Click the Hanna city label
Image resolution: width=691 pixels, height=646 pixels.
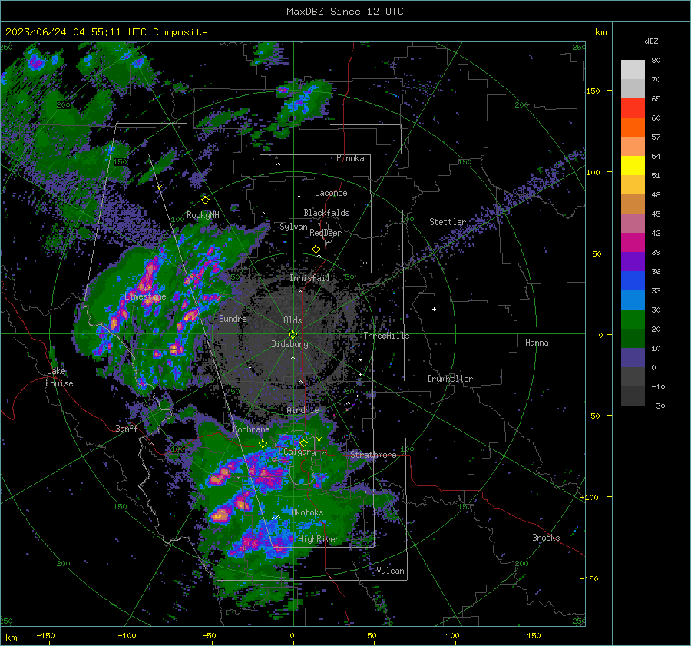click(x=537, y=343)
